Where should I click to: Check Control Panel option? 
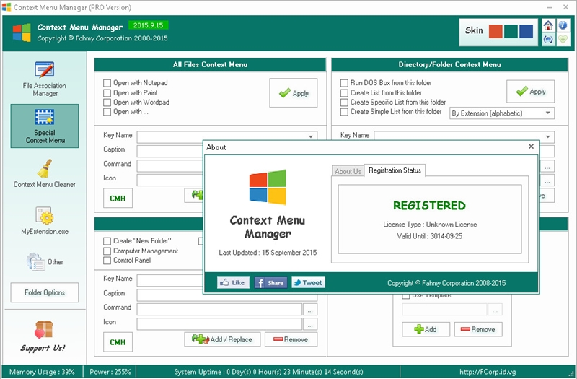pos(107,261)
